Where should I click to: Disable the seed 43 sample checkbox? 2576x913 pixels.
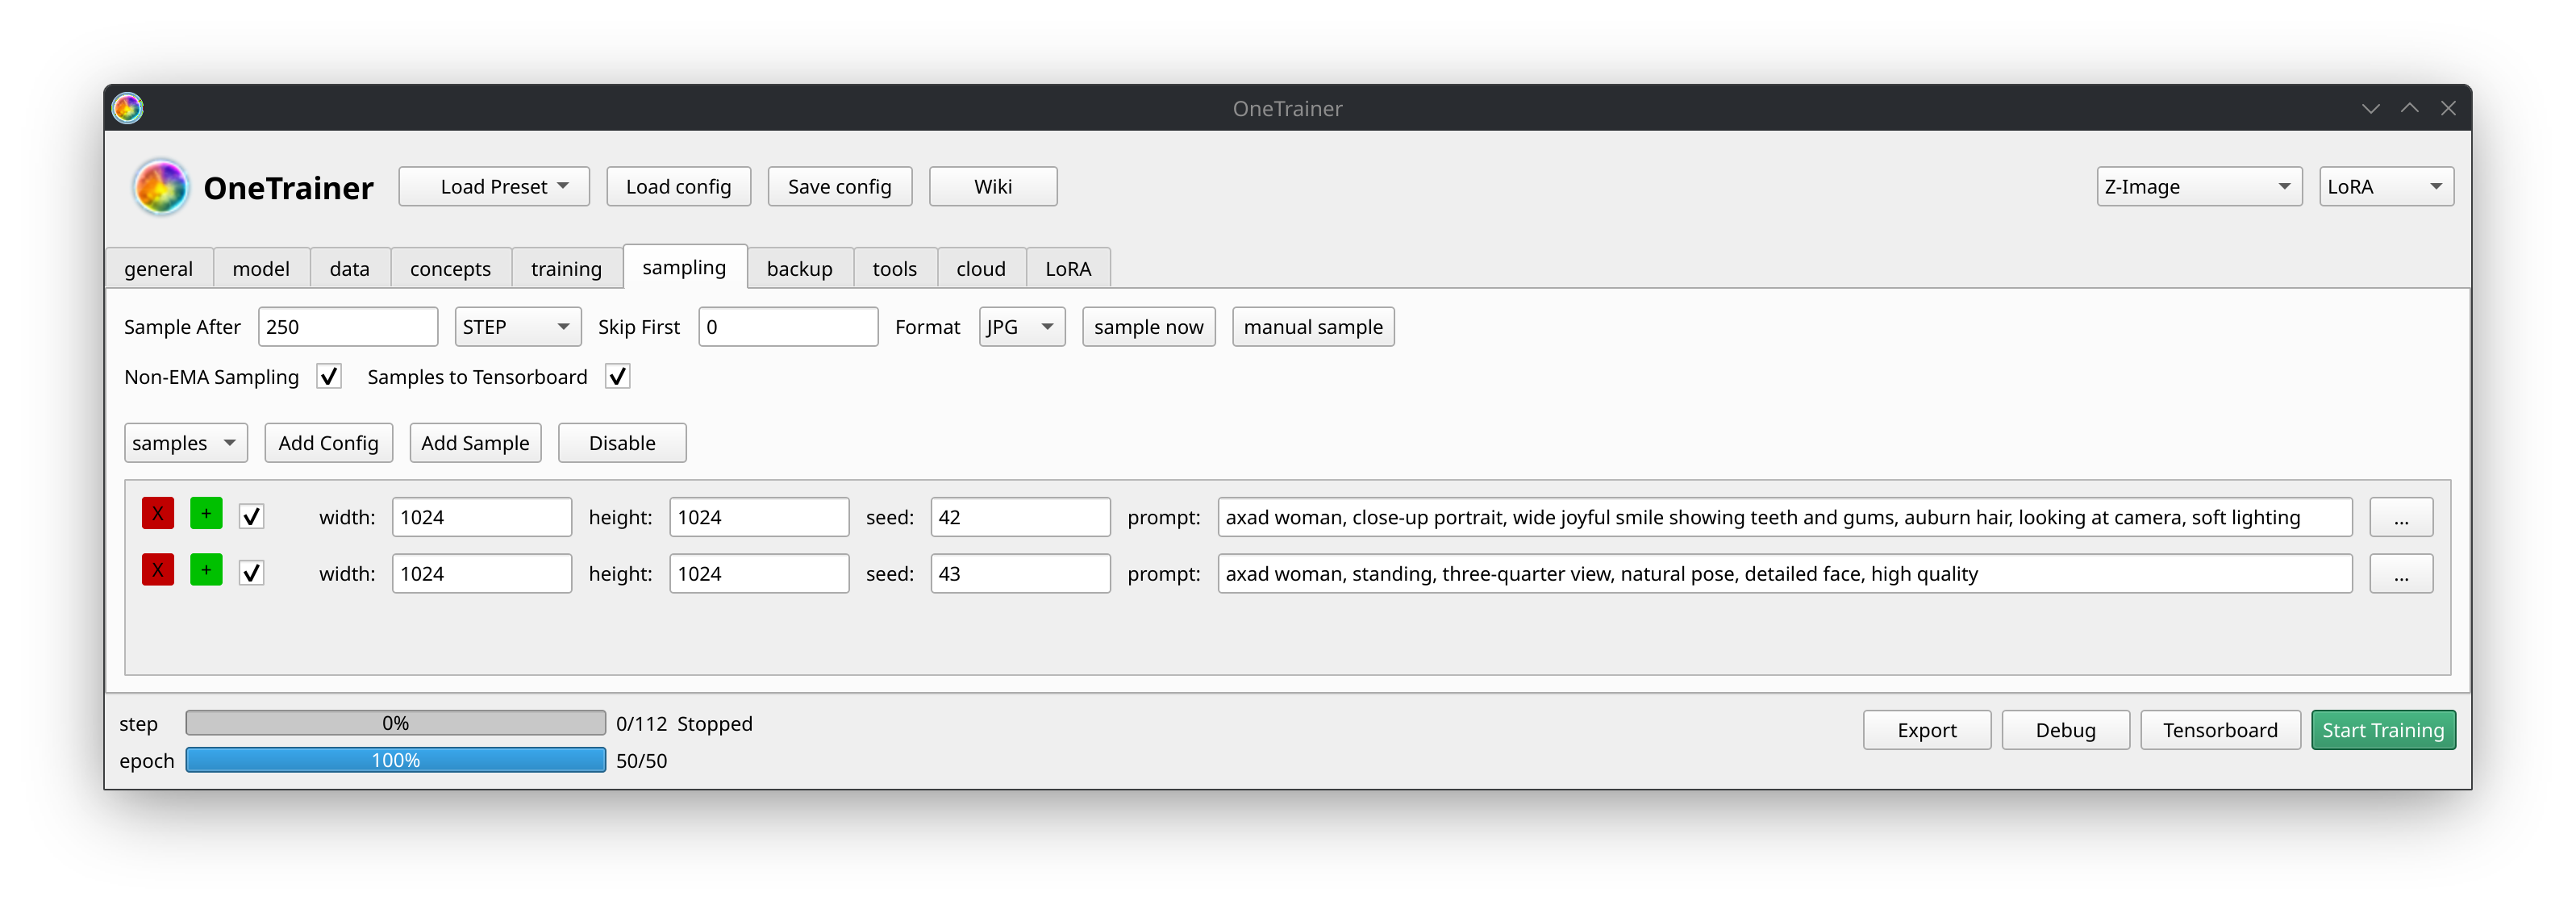tap(252, 574)
